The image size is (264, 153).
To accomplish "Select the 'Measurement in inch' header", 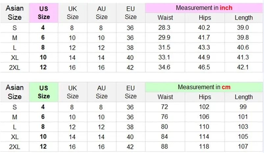I will coord(204,8).
